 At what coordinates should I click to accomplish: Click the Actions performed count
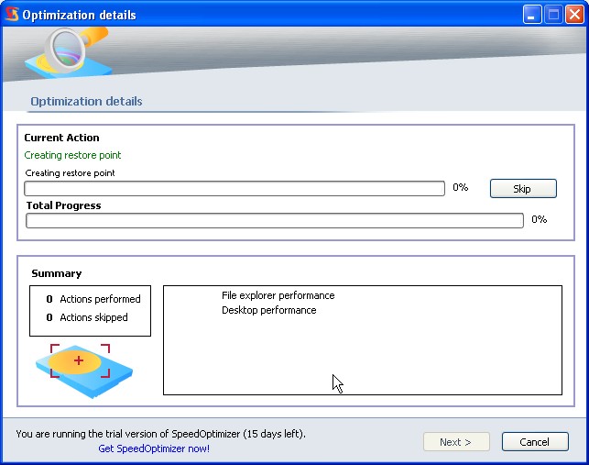[x=49, y=299]
